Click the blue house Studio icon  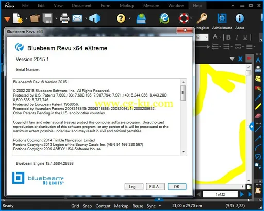tap(94, 18)
